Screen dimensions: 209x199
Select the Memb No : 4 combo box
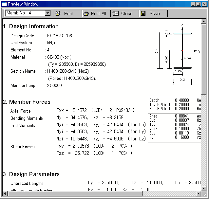coord(28,13)
